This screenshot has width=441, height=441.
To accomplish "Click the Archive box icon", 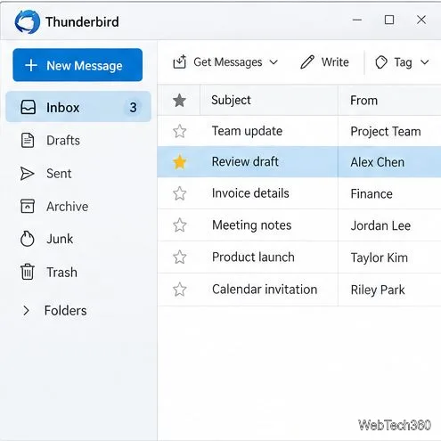I will click(28, 206).
